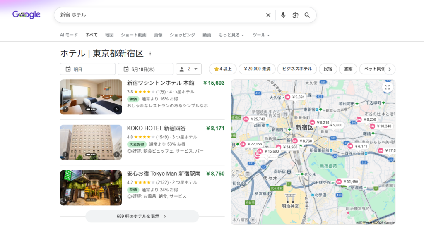
Task: Switch to ショート動画 tab
Action: click(x=134, y=35)
